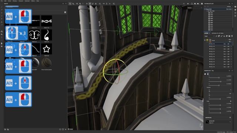Click the grayscale alpha preview button in Properties
Viewport: 237px width, 133px height.
(x=207, y=122)
